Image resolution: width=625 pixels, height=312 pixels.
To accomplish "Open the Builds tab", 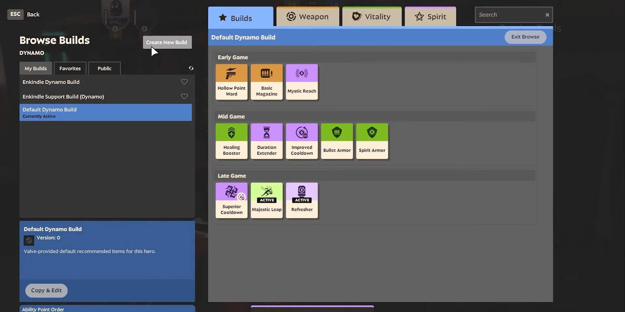I will pyautogui.click(x=241, y=17).
